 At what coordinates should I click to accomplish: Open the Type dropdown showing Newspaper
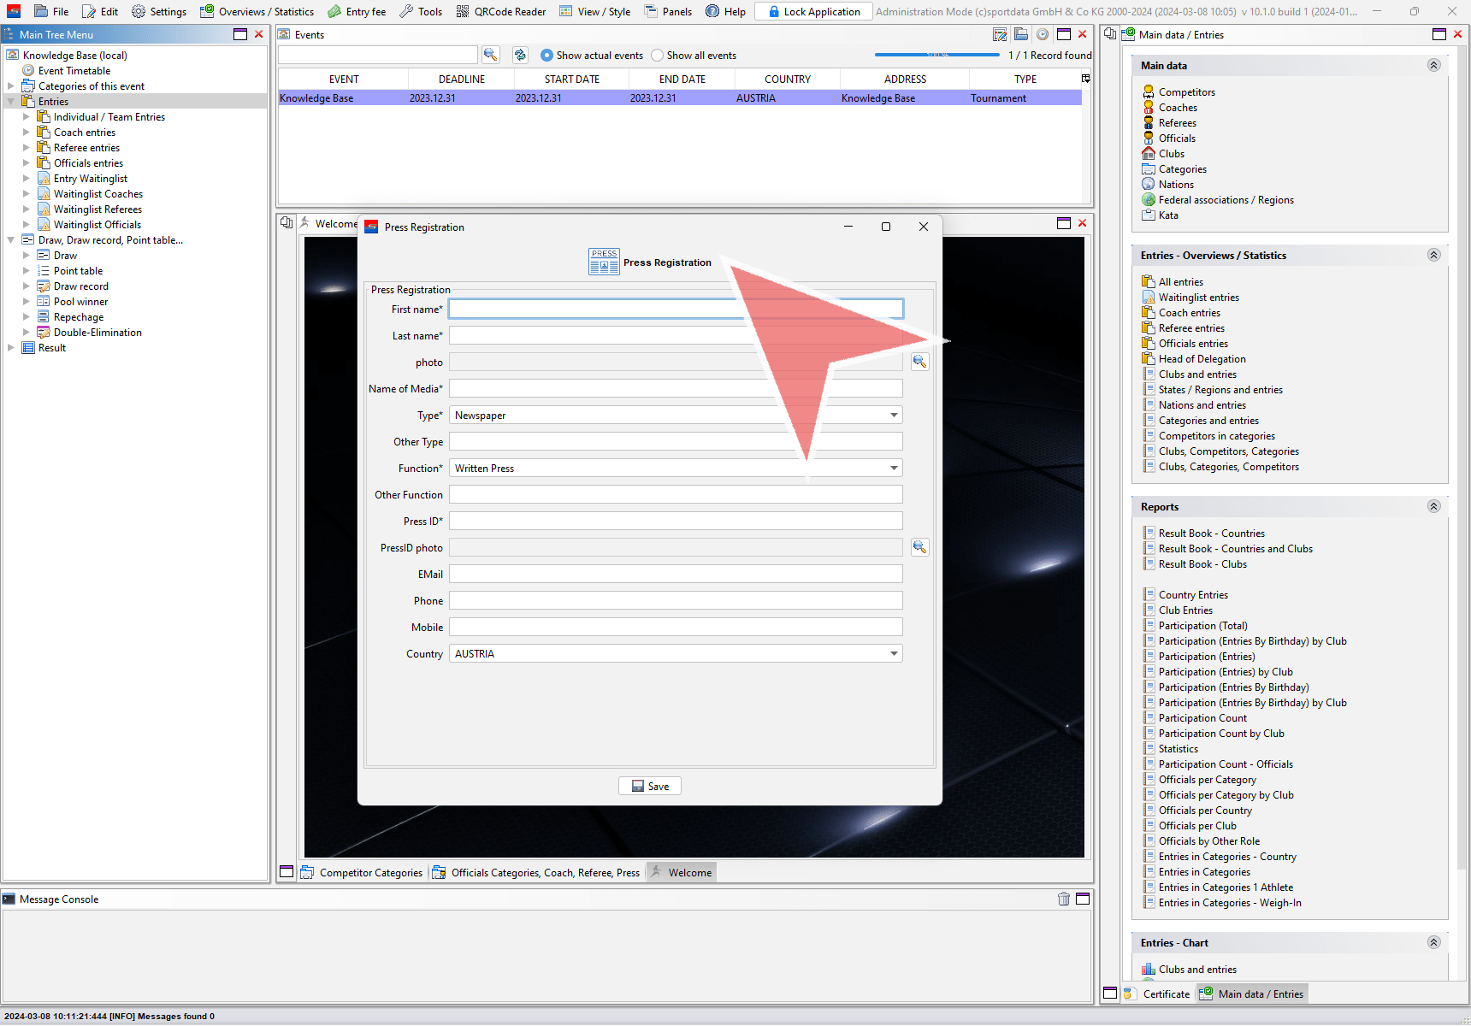pos(894,416)
